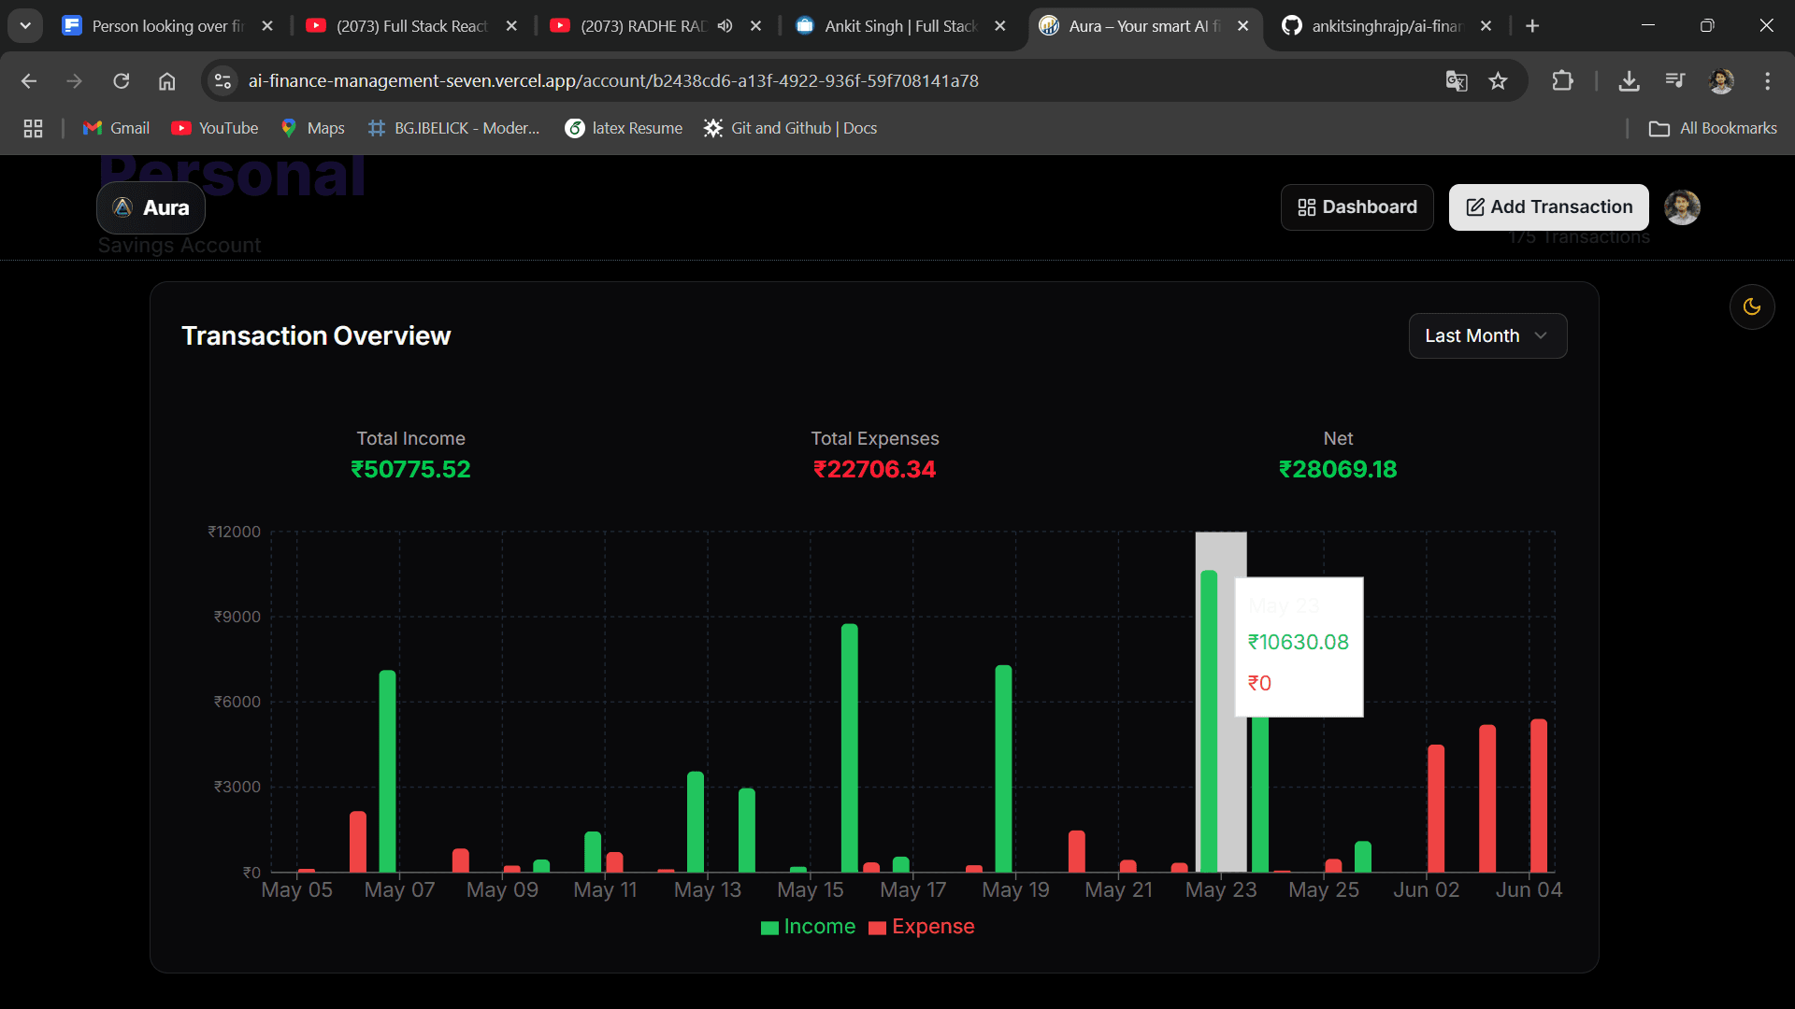Expand the All Bookmarks folder
Image resolution: width=1795 pixels, height=1009 pixels.
[1712, 128]
